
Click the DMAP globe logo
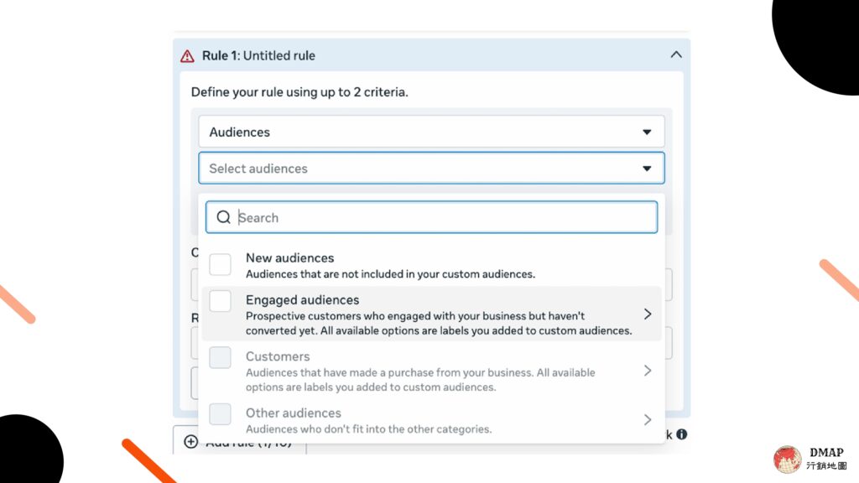pos(787,459)
